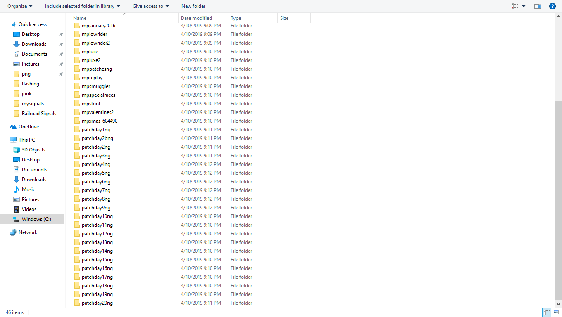Screen dimensions: 562x317
Task: Click the Videos filmstrip icon
Action: pos(17,209)
